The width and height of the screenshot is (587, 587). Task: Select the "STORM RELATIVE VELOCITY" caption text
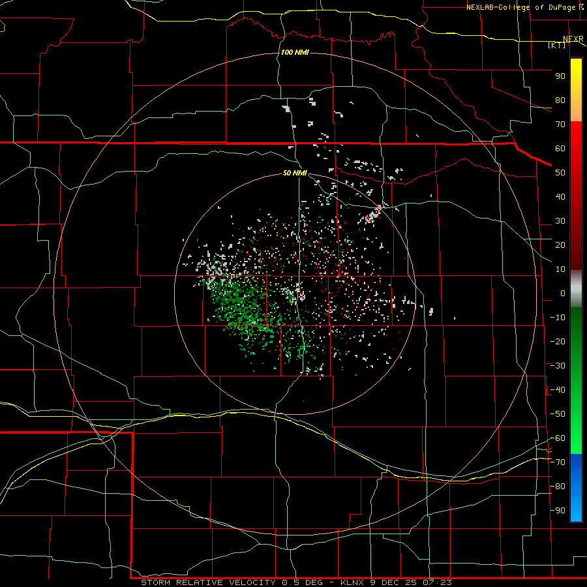tap(208, 582)
